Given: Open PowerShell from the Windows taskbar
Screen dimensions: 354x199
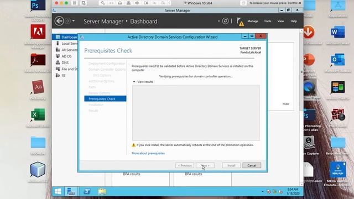Looking at the screenshot, I should click(87, 191).
